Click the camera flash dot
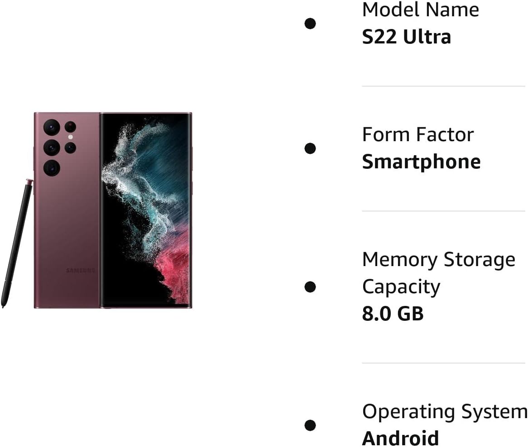528x448 pixels. coord(70,137)
